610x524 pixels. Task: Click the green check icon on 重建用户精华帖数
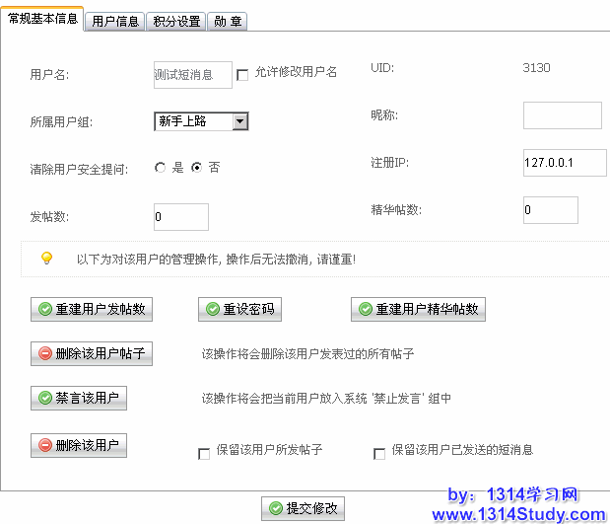(365, 309)
